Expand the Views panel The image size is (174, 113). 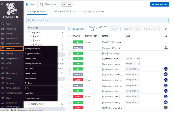pos(31,4)
